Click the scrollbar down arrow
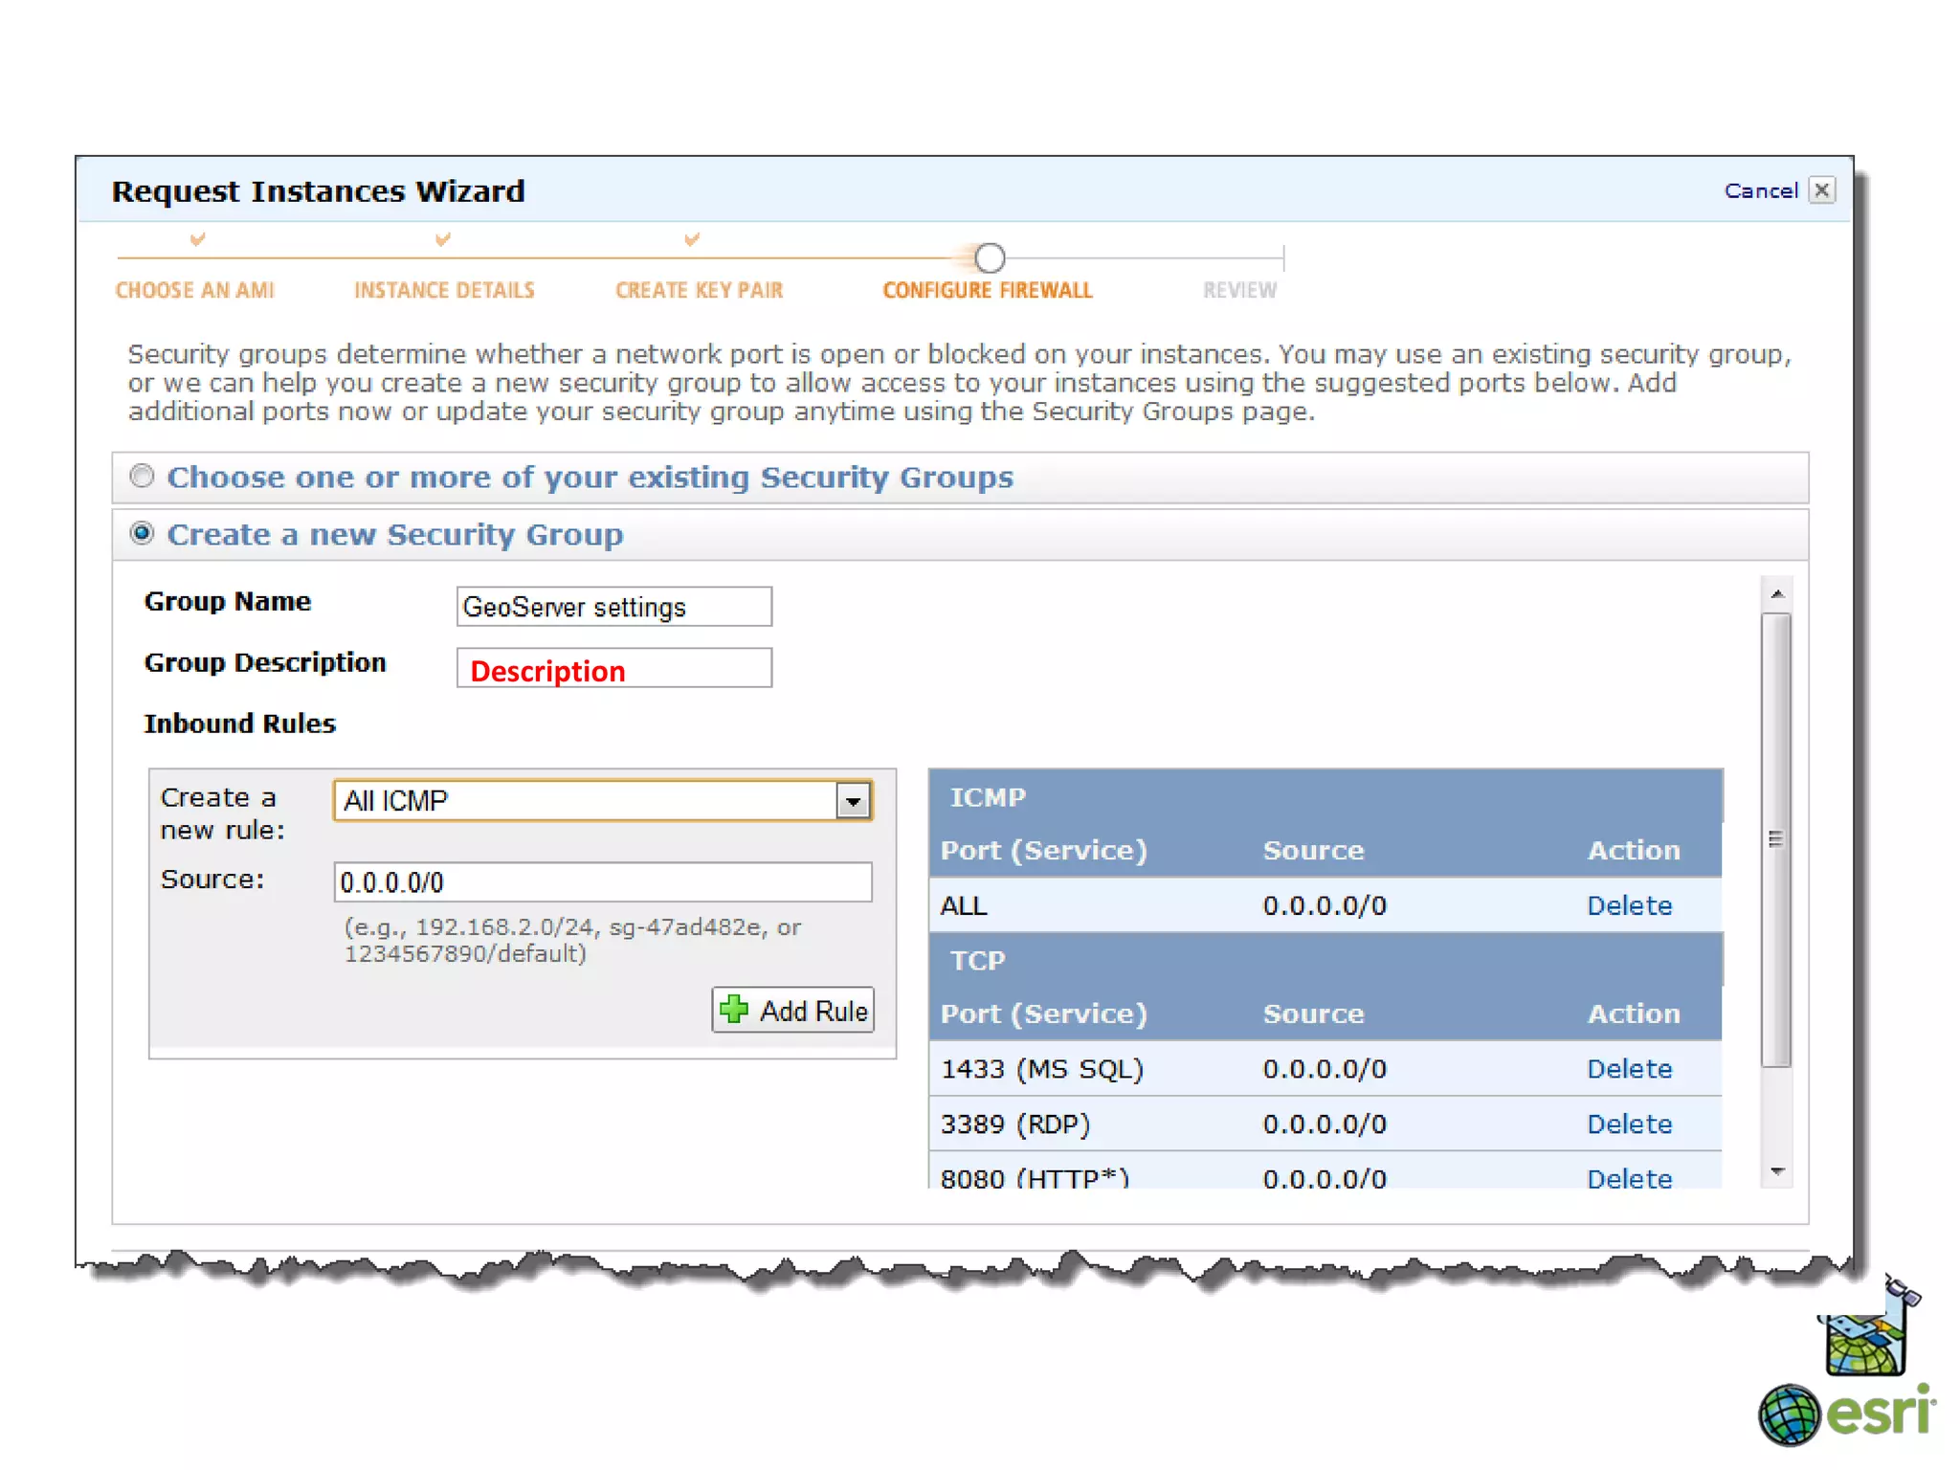Image resolution: width=1960 pixels, height=1470 pixels. pyautogui.click(x=1777, y=1171)
